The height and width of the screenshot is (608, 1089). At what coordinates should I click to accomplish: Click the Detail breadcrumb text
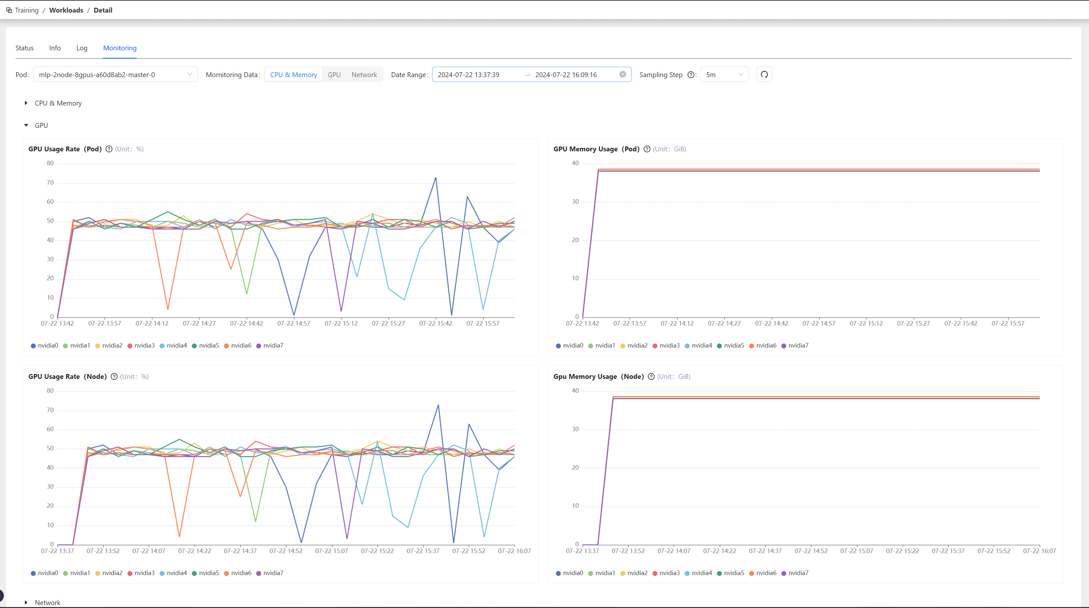point(103,10)
